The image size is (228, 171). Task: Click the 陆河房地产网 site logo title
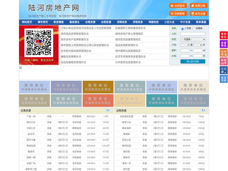[54, 8]
